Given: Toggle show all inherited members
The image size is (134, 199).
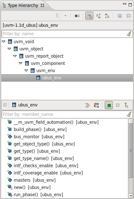Looking at the screenshot, I should coord(126,105).
